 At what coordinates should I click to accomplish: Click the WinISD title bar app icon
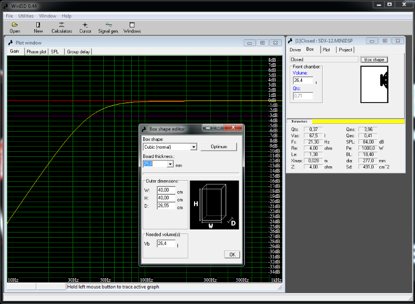[6, 6]
